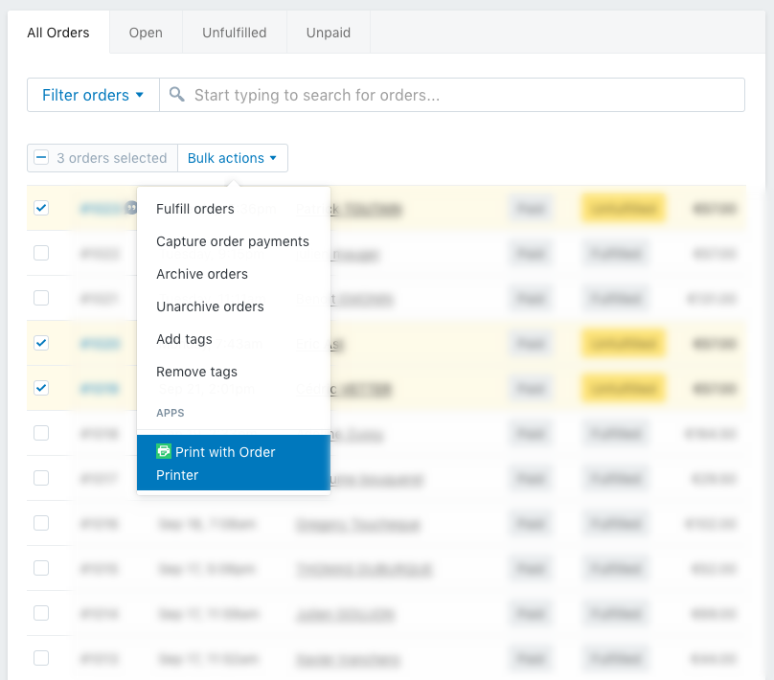Viewport: 774px width, 680px height.
Task: Select Capture order payments
Action: [233, 241]
